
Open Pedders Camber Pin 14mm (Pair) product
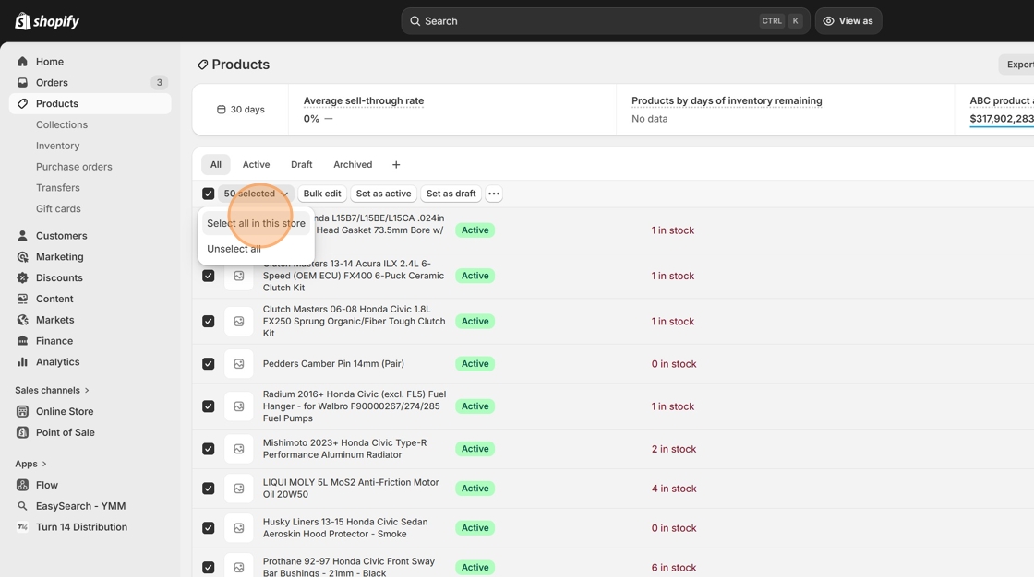coord(333,363)
